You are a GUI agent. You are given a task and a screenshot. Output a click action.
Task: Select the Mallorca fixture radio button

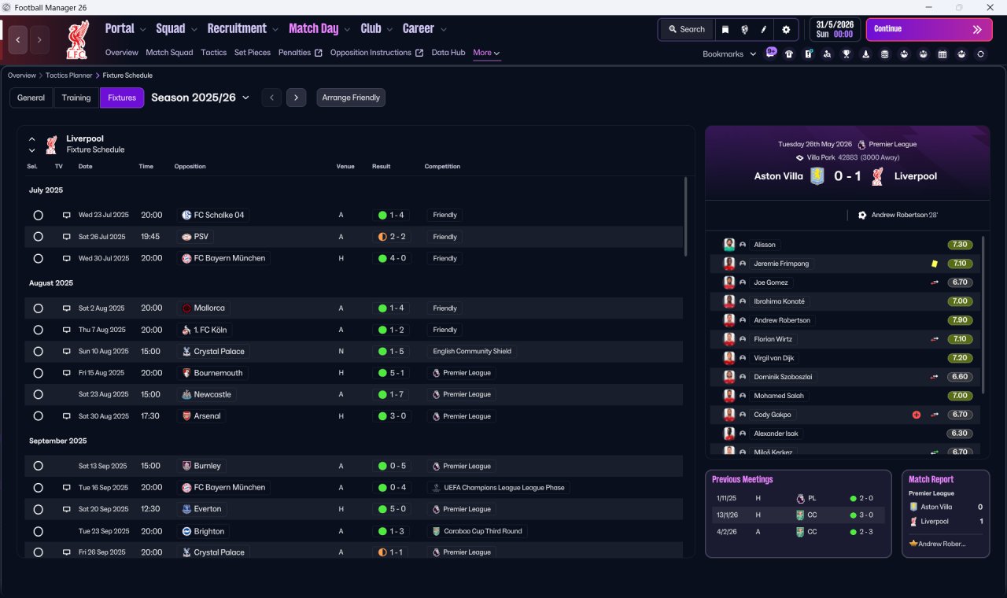[x=38, y=308]
